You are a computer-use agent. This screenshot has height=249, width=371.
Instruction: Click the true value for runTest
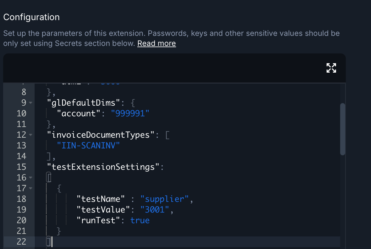click(x=140, y=220)
